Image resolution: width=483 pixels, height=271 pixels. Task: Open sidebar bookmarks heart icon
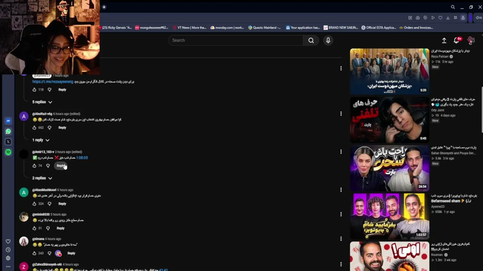point(8,241)
